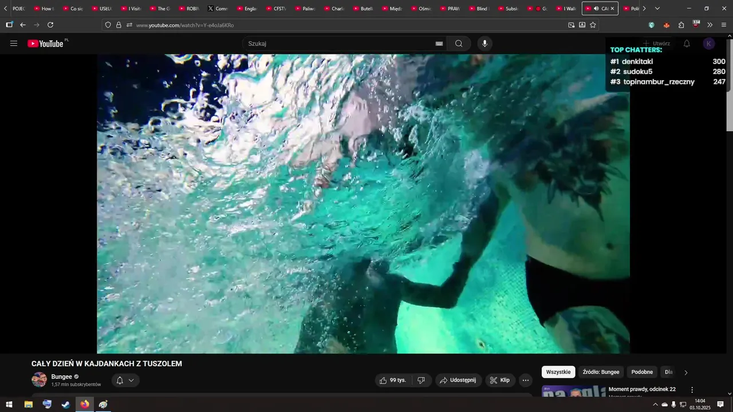Image resolution: width=733 pixels, height=412 pixels.
Task: Switch to the ROBIN tab
Action: point(189,9)
